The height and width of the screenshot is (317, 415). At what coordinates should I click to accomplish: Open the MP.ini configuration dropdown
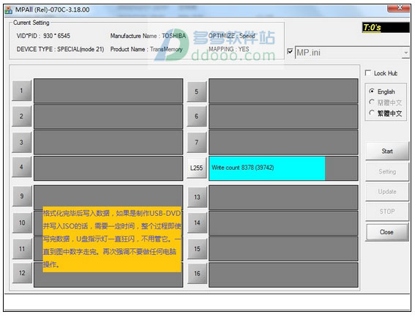point(406,53)
